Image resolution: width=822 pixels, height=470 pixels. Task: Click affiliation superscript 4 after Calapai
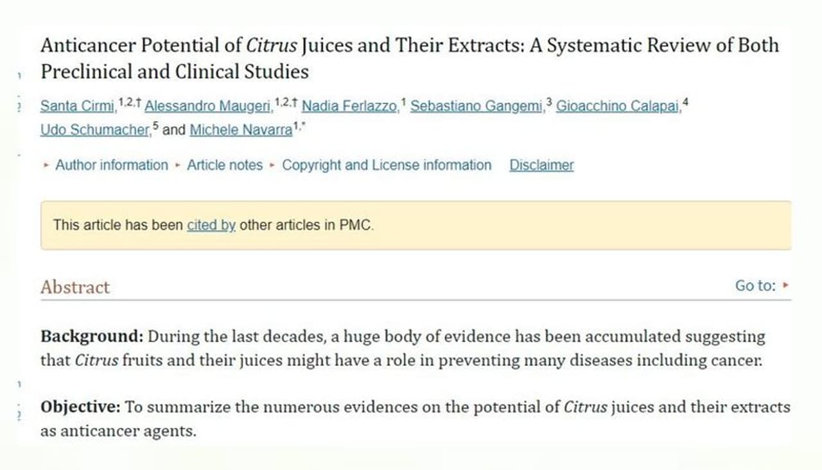click(685, 102)
